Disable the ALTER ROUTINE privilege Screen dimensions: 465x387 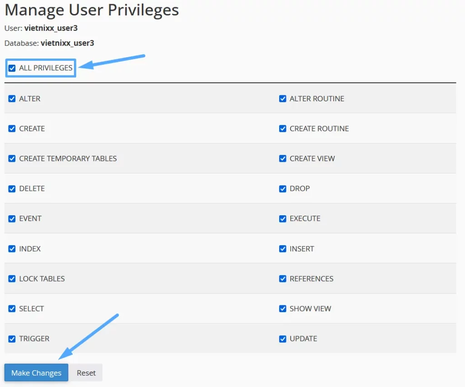click(x=283, y=98)
